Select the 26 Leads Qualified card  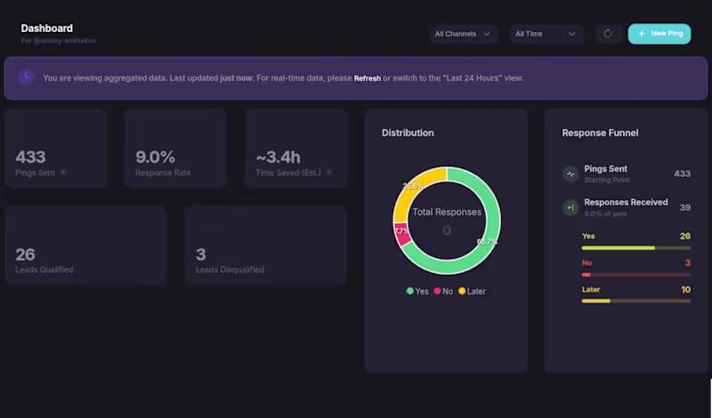(85, 245)
